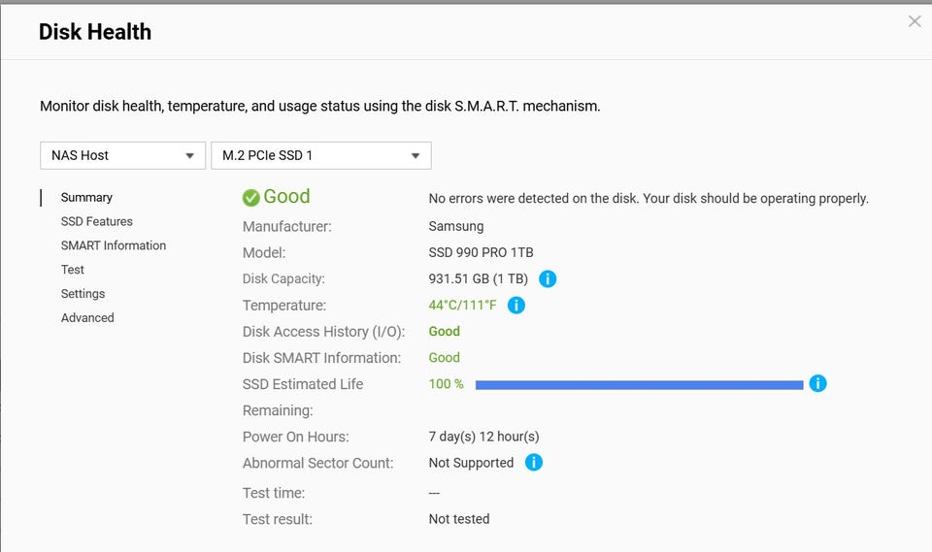
Task: Close the Disk Health dialog
Action: pyautogui.click(x=914, y=21)
